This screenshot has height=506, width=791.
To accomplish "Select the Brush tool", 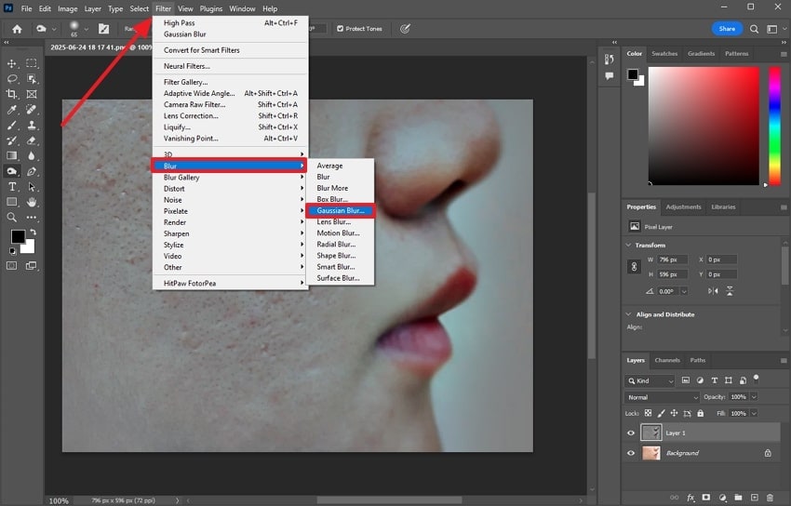I will point(11,125).
